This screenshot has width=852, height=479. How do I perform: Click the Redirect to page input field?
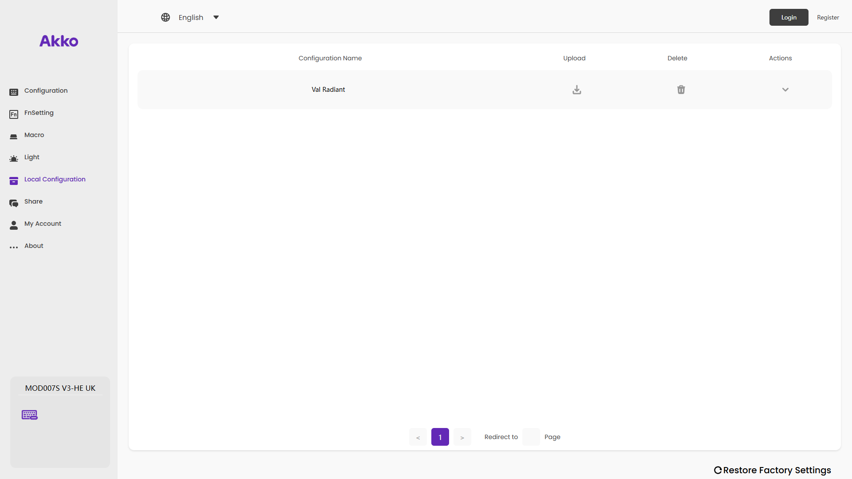531,437
